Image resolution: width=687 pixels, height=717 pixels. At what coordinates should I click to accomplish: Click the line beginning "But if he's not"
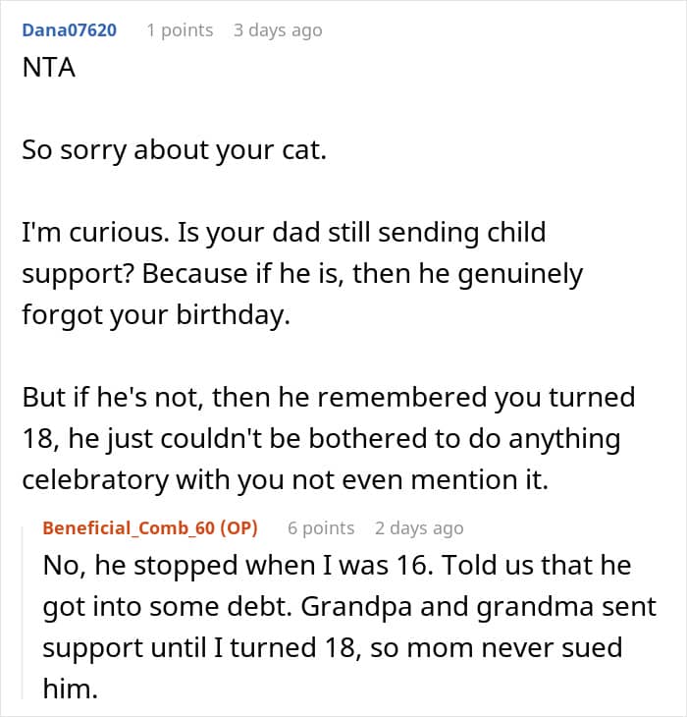coord(329,397)
